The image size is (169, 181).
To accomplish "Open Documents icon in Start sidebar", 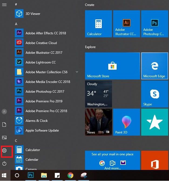I will [4, 125].
